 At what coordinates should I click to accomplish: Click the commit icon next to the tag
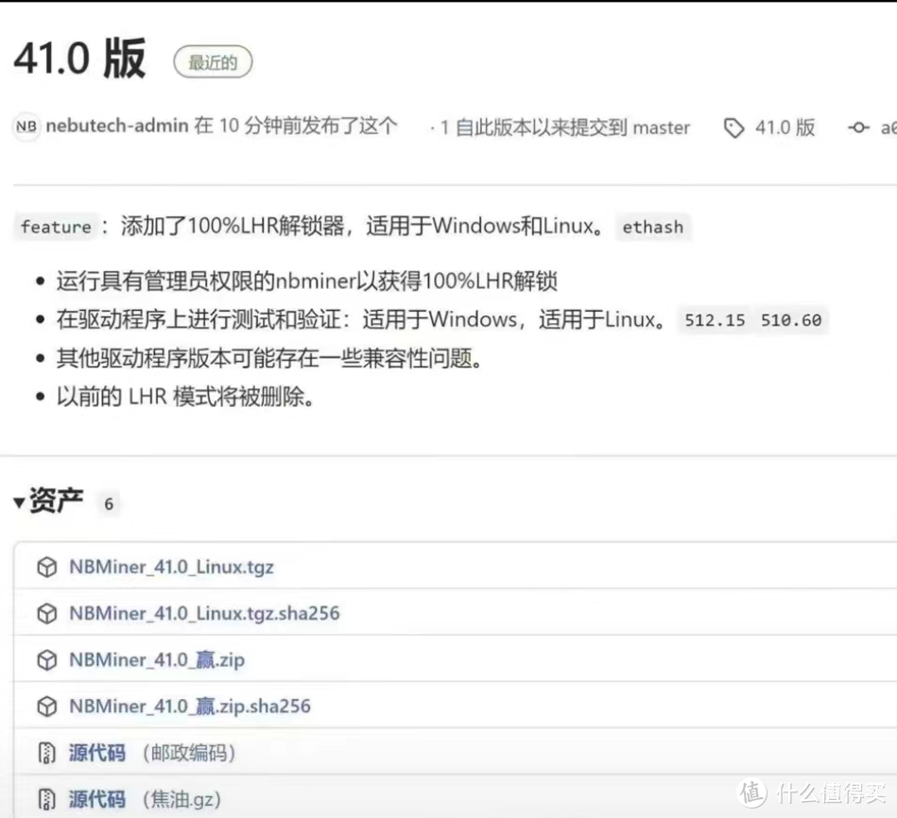click(x=858, y=128)
